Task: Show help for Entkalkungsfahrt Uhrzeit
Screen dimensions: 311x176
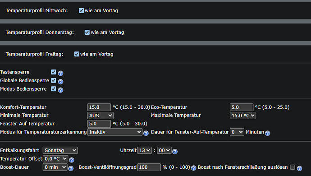Action: click(x=175, y=152)
